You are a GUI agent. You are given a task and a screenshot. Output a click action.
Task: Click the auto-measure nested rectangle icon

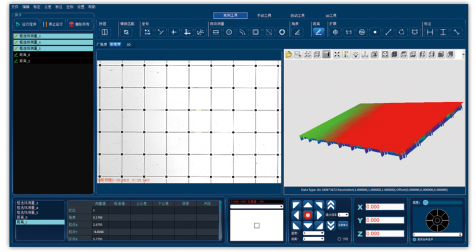point(256,32)
